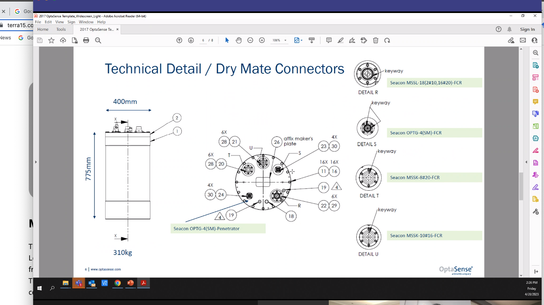Open the View menu
The image size is (544, 305).
(x=60, y=22)
